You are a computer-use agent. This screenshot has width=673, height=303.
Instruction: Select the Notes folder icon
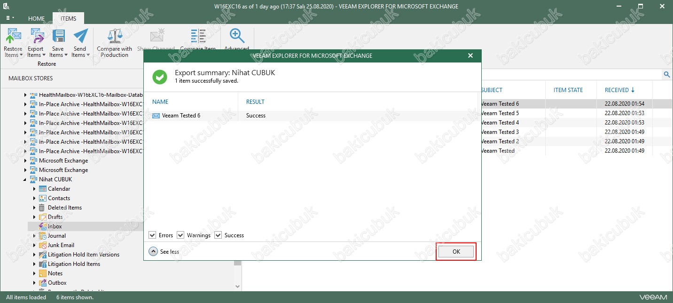click(x=43, y=273)
